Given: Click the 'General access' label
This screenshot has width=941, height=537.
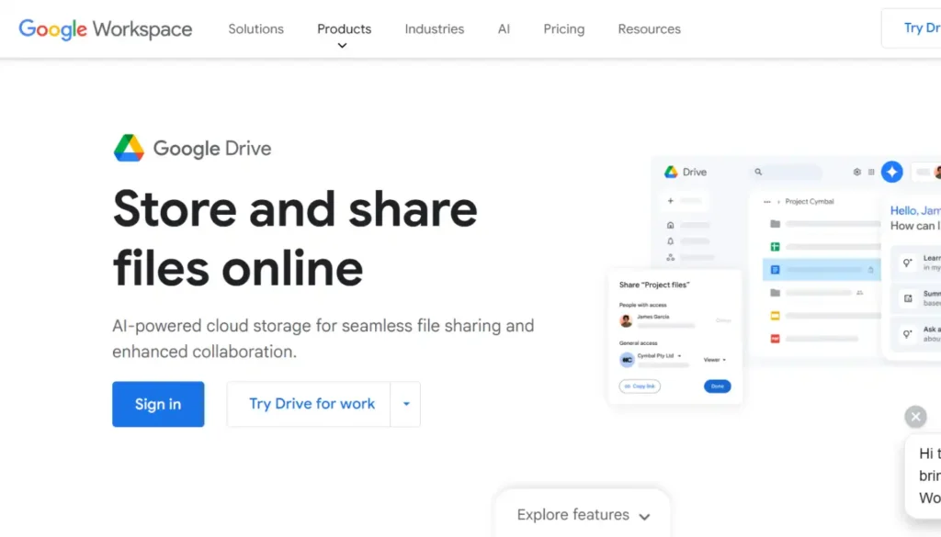Looking at the screenshot, I should click(638, 343).
